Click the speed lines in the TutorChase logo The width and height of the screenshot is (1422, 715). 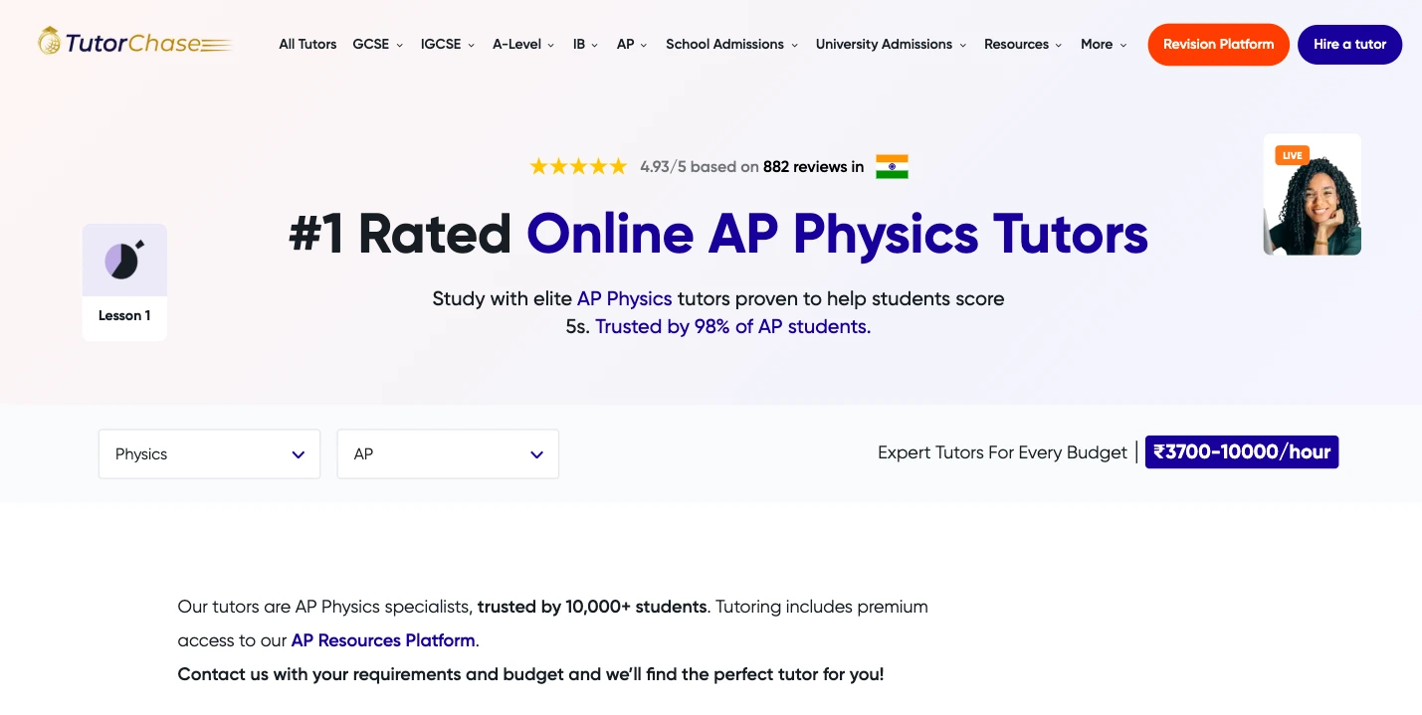tap(217, 45)
